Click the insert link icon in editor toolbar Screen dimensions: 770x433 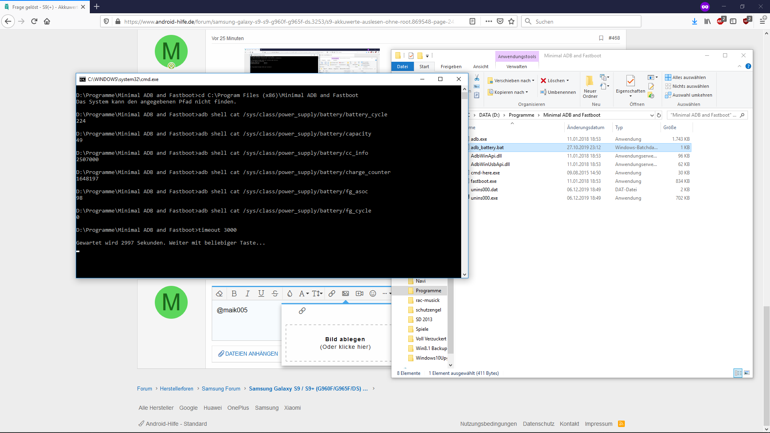332,293
